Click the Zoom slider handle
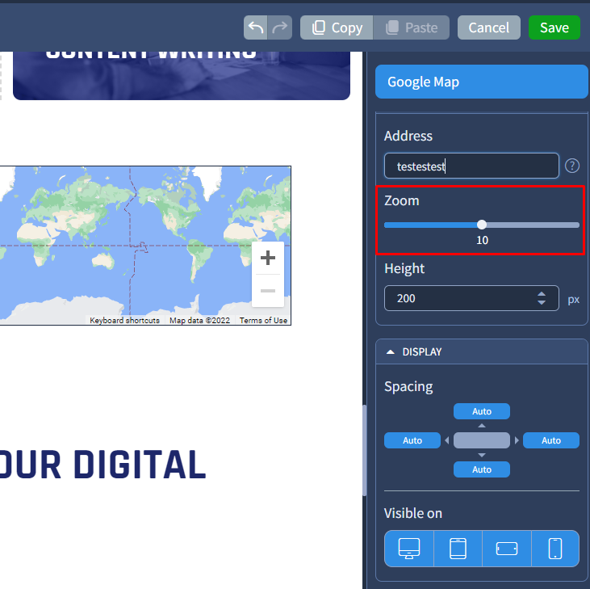 click(x=482, y=225)
